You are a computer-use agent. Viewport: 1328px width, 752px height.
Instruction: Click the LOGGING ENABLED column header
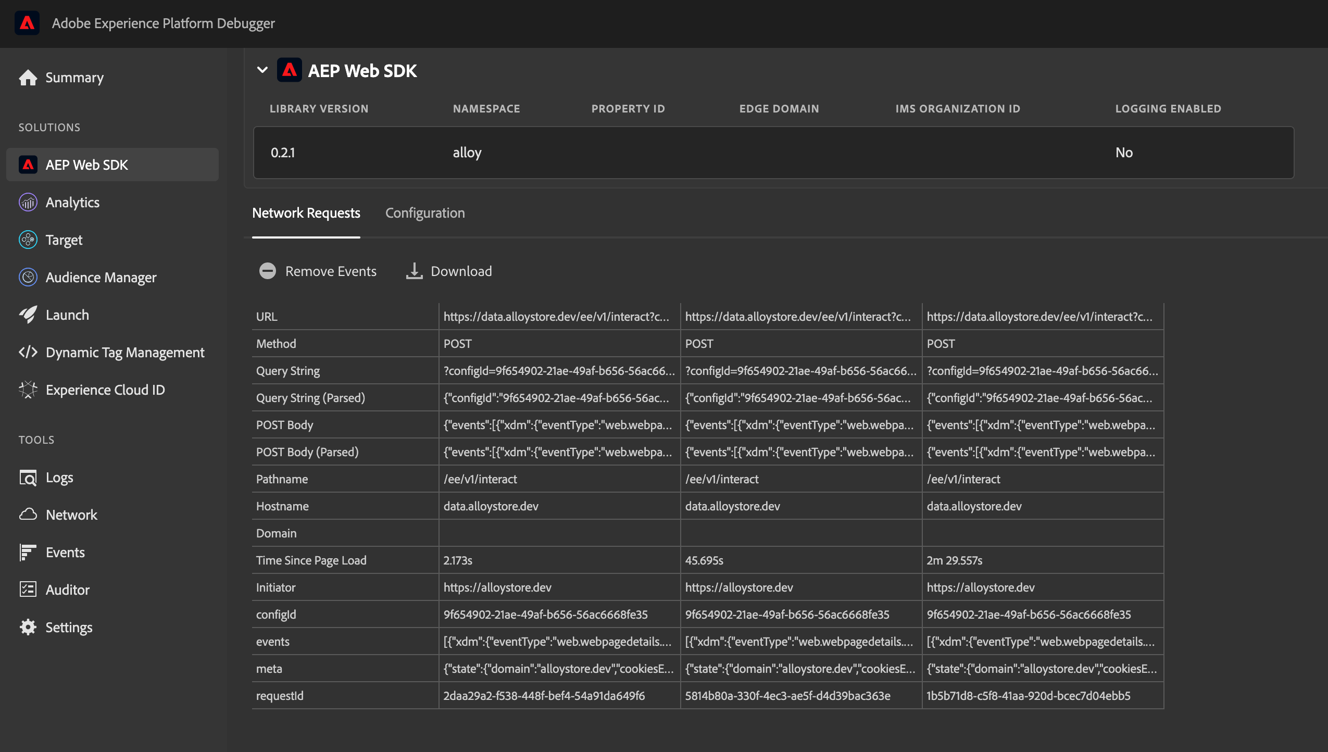(x=1168, y=109)
